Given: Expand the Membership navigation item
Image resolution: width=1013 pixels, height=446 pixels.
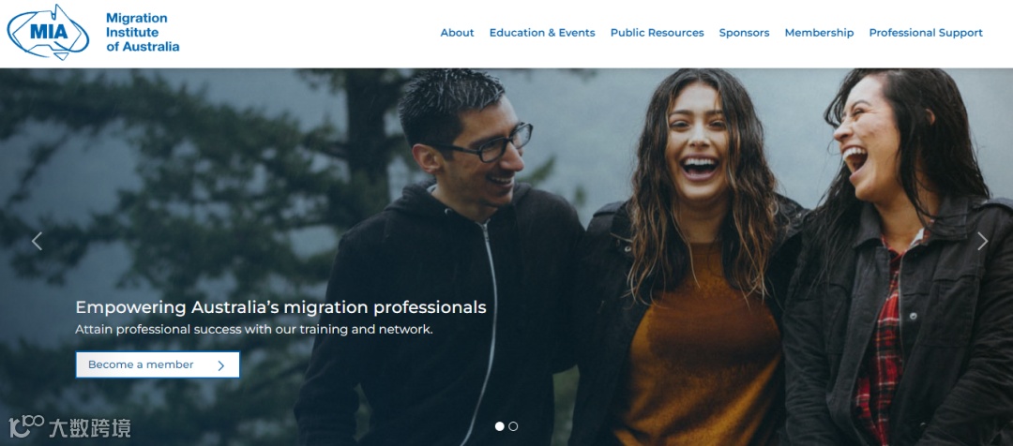Looking at the screenshot, I should coord(819,33).
